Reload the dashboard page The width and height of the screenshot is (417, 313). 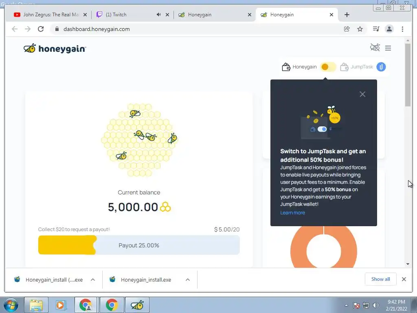[41, 29]
